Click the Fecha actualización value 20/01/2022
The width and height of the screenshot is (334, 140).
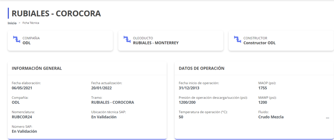(101, 88)
